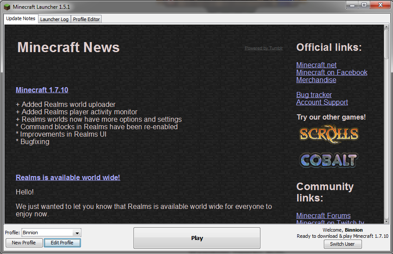Open the Minecraft 1.7.10 news link
The image size is (393, 254).
click(42, 90)
